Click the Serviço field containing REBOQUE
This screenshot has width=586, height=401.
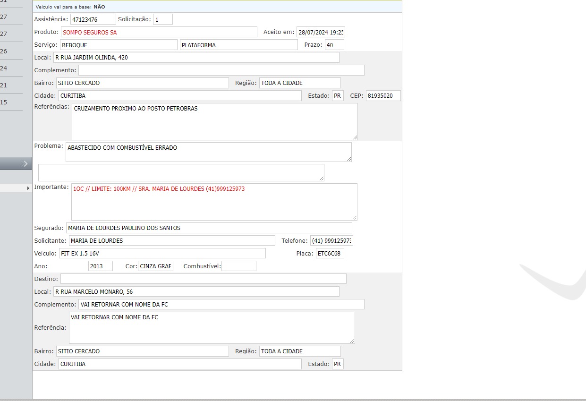(x=118, y=45)
